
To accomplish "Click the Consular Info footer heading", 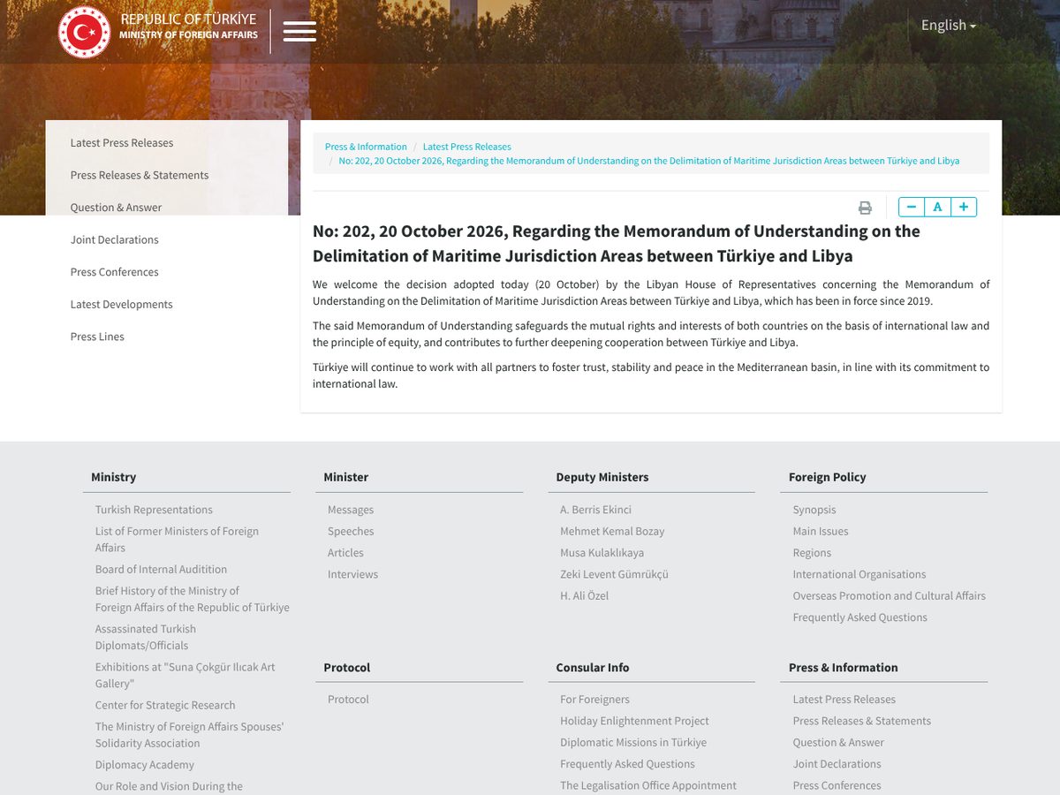I will [x=593, y=668].
